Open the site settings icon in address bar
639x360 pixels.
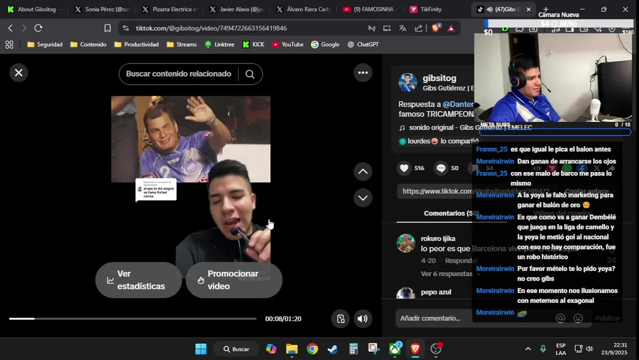tap(125, 28)
